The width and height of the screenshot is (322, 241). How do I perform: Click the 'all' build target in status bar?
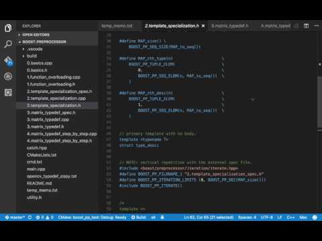pyautogui.click(x=154, y=217)
